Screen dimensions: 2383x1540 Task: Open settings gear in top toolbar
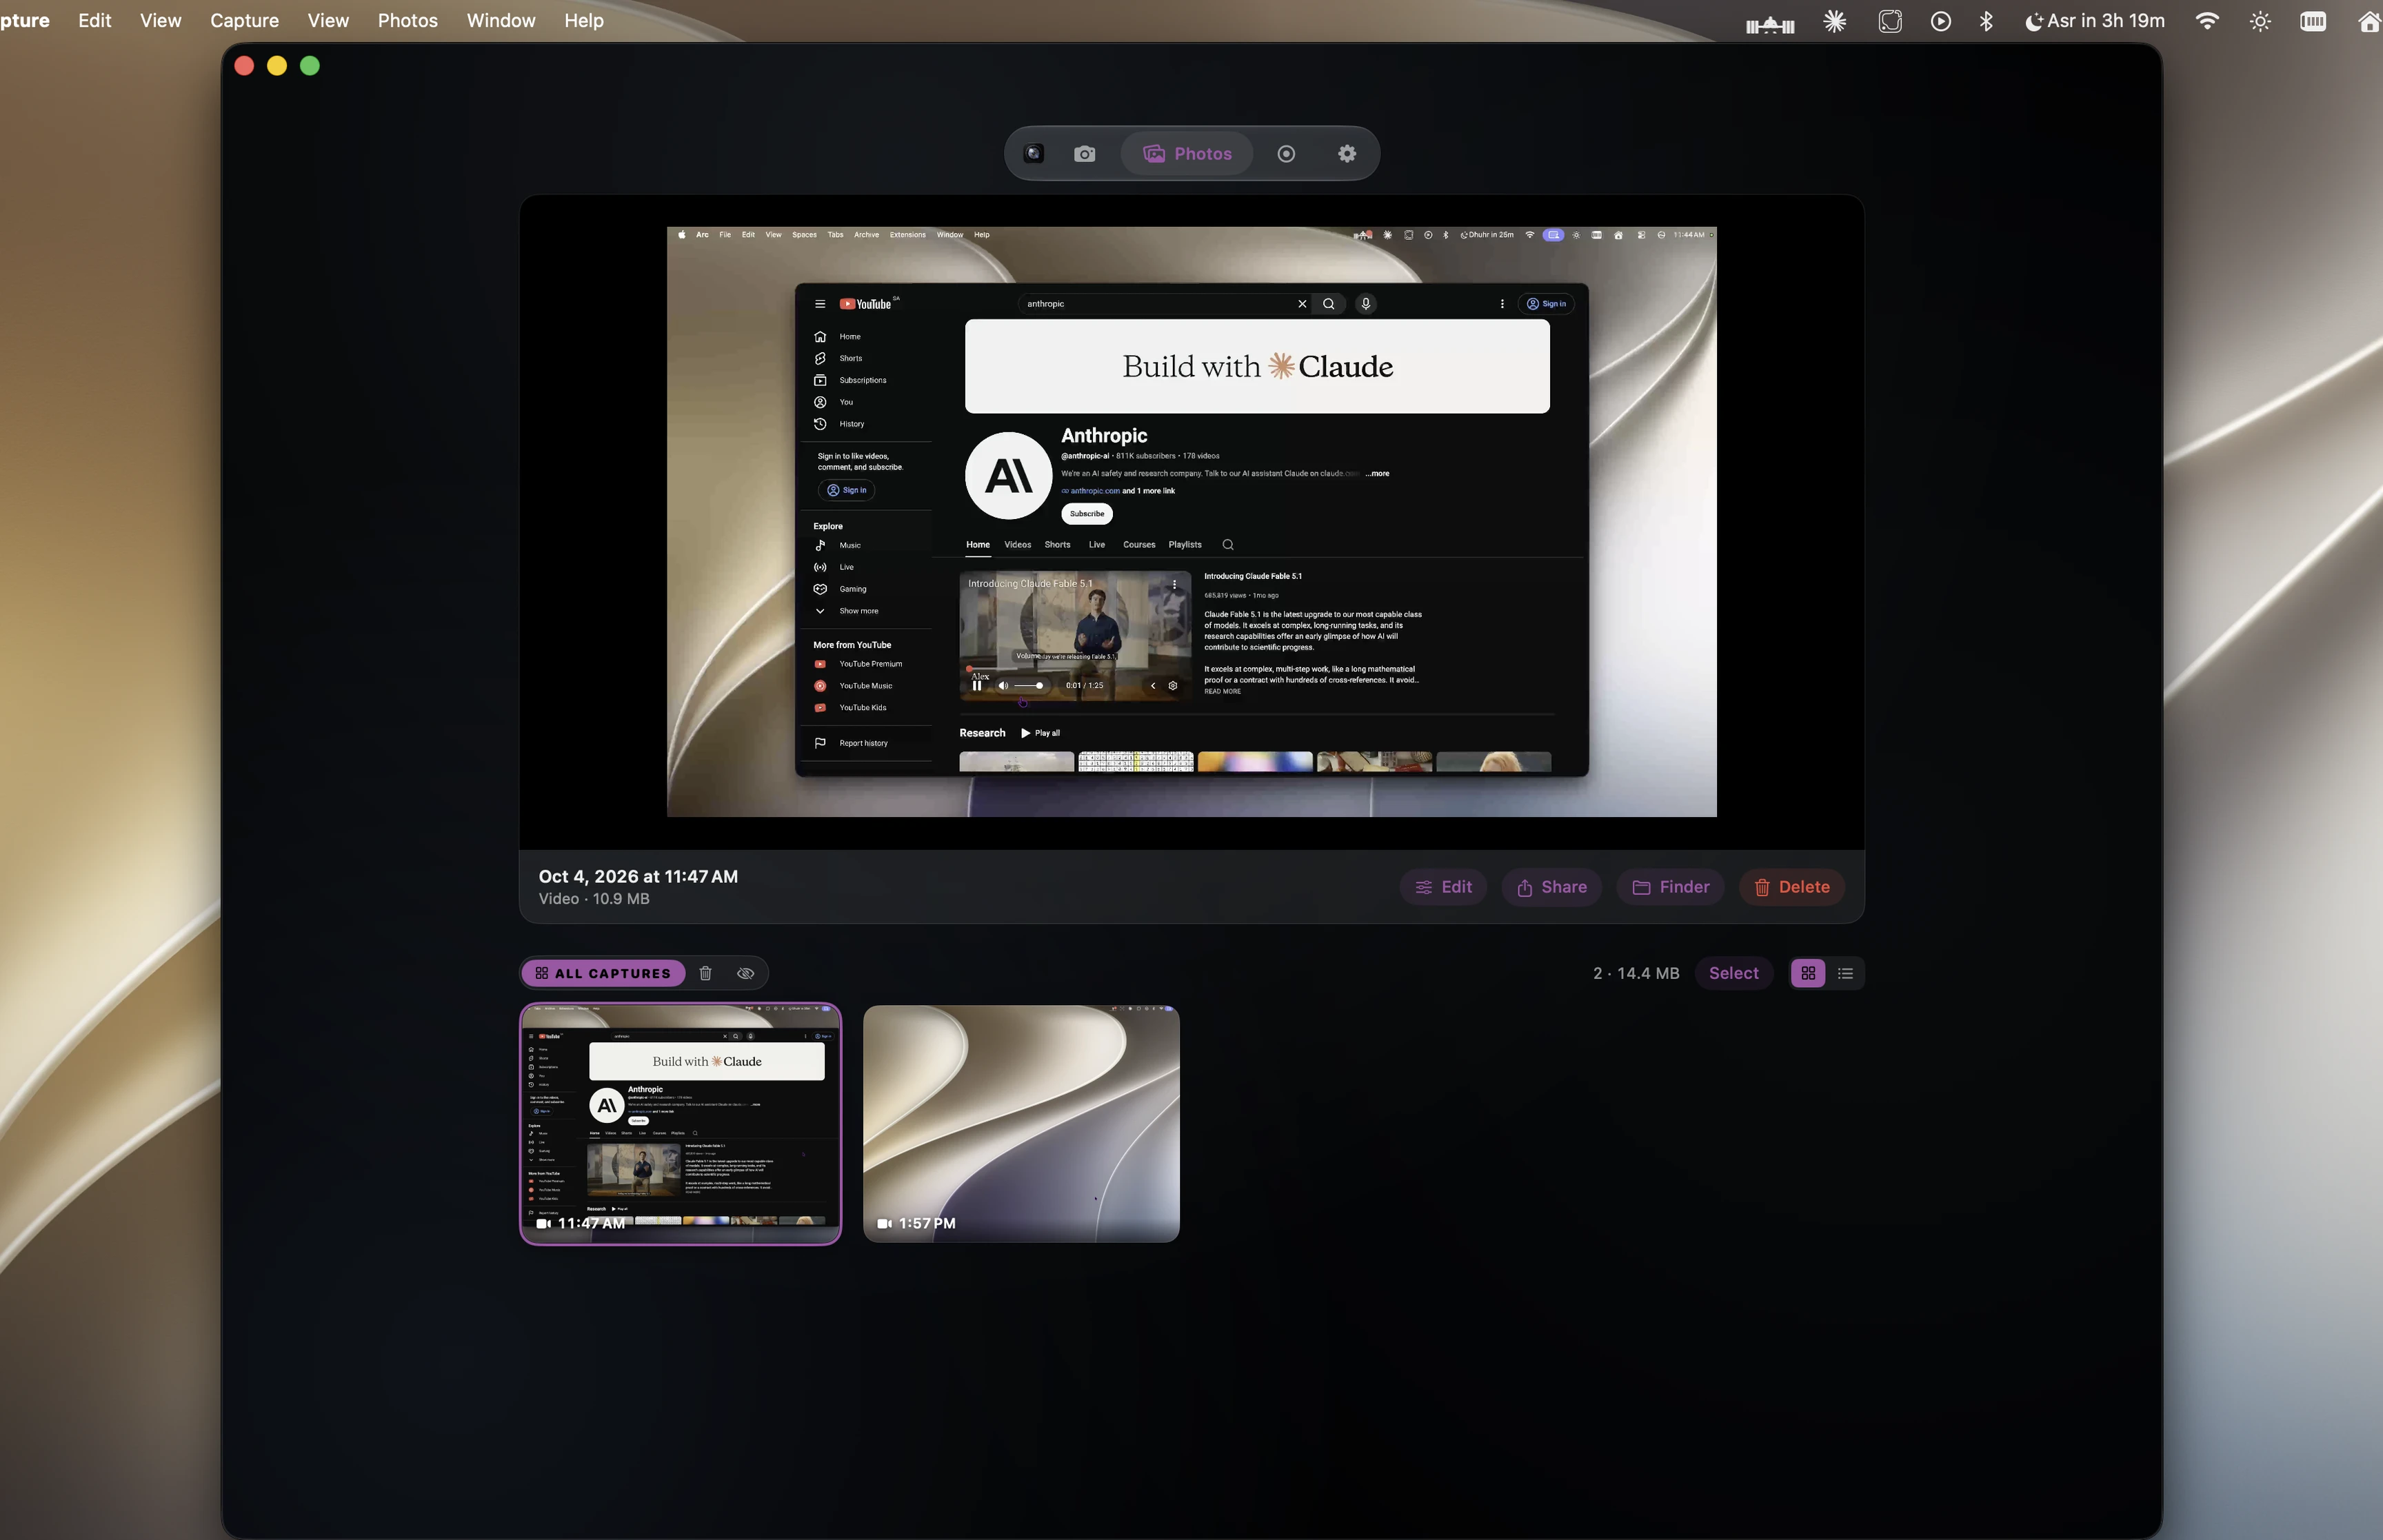1347,154
